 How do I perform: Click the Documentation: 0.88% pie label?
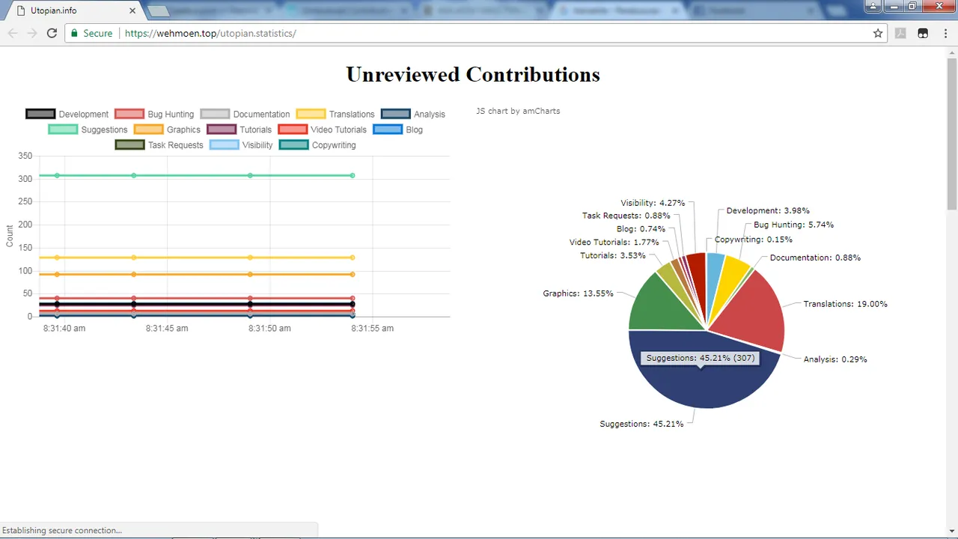click(x=815, y=258)
